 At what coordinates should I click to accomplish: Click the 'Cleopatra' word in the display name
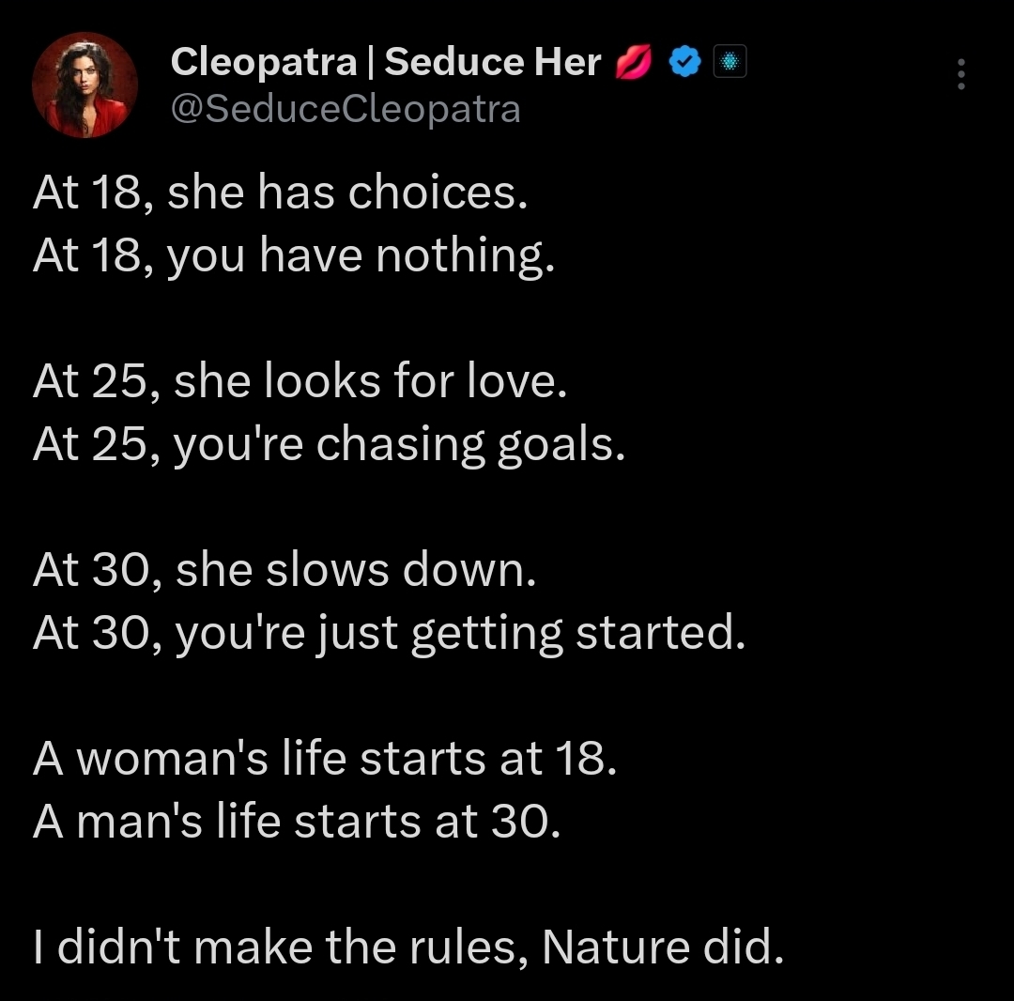tap(264, 63)
